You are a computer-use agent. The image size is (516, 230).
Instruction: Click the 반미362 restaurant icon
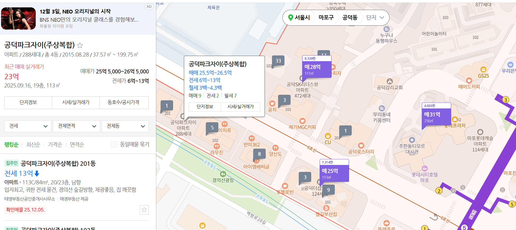252,138
